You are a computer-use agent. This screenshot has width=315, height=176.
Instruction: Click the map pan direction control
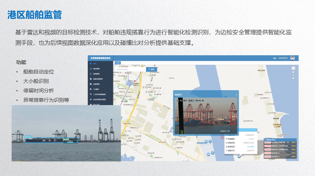pyautogui.click(x=293, y=68)
